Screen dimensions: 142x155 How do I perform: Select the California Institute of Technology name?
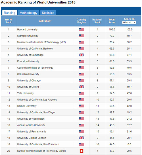pos(35,68)
